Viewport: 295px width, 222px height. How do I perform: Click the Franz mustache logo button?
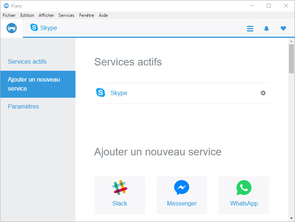12,28
